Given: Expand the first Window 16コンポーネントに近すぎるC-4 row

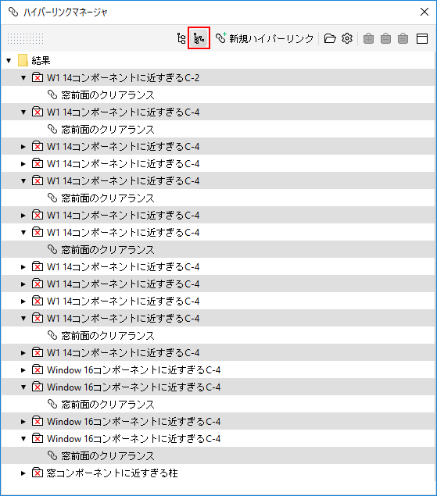Looking at the screenshot, I should [23, 370].
